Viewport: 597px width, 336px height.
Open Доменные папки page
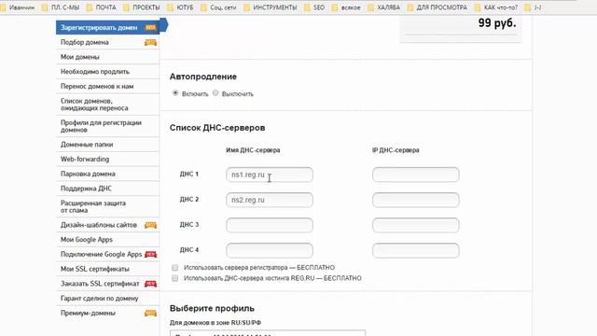[108, 145]
